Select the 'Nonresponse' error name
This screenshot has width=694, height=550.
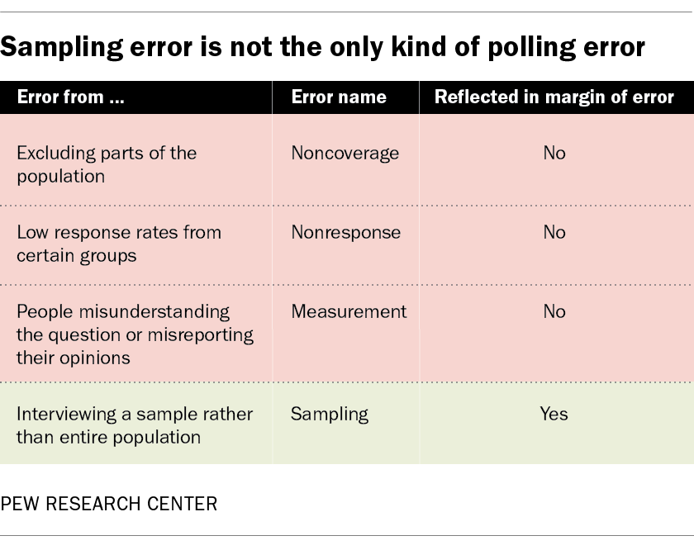coord(345,232)
